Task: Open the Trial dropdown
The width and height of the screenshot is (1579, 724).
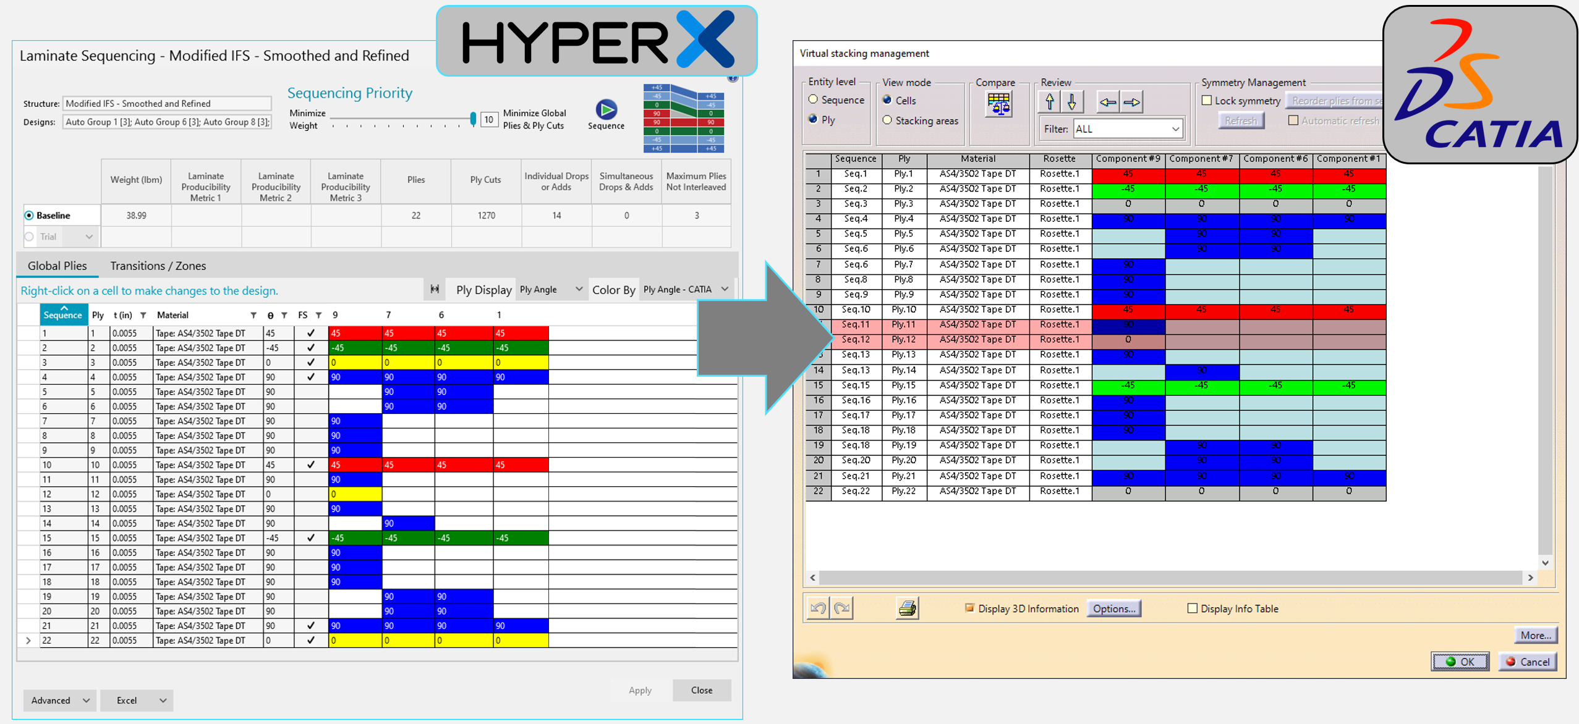Action: (x=88, y=237)
